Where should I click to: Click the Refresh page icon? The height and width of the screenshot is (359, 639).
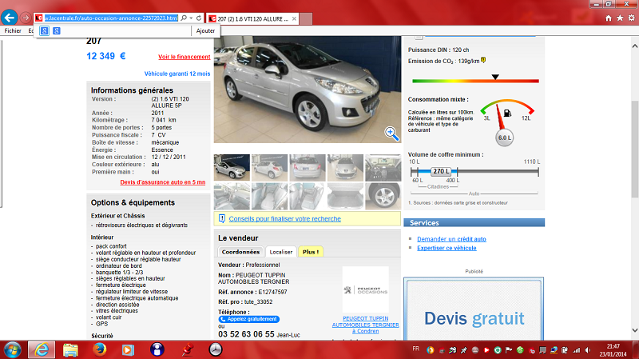(x=199, y=18)
